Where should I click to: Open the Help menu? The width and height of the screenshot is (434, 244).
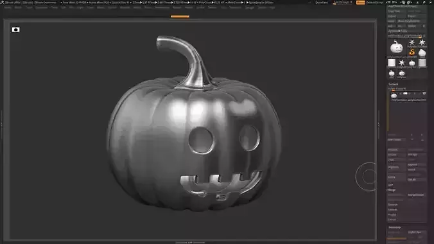pyautogui.click(x=272, y=8)
